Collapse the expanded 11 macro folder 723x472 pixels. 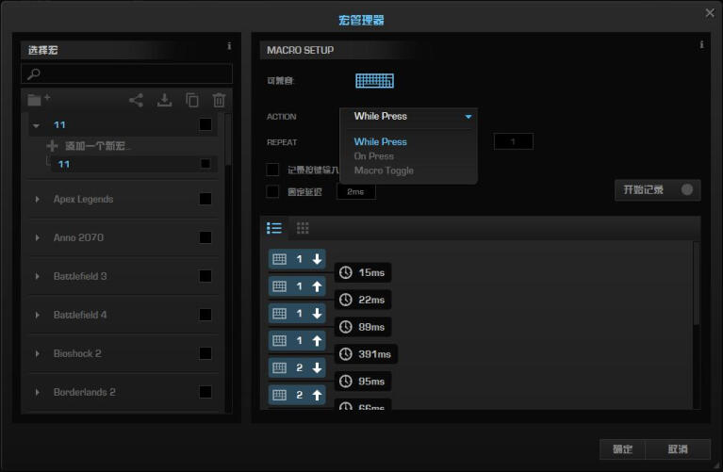click(37, 124)
